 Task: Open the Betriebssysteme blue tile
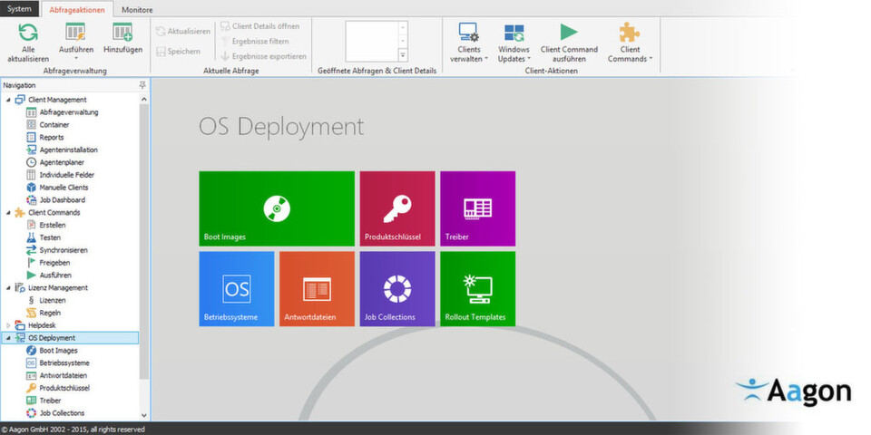point(237,288)
